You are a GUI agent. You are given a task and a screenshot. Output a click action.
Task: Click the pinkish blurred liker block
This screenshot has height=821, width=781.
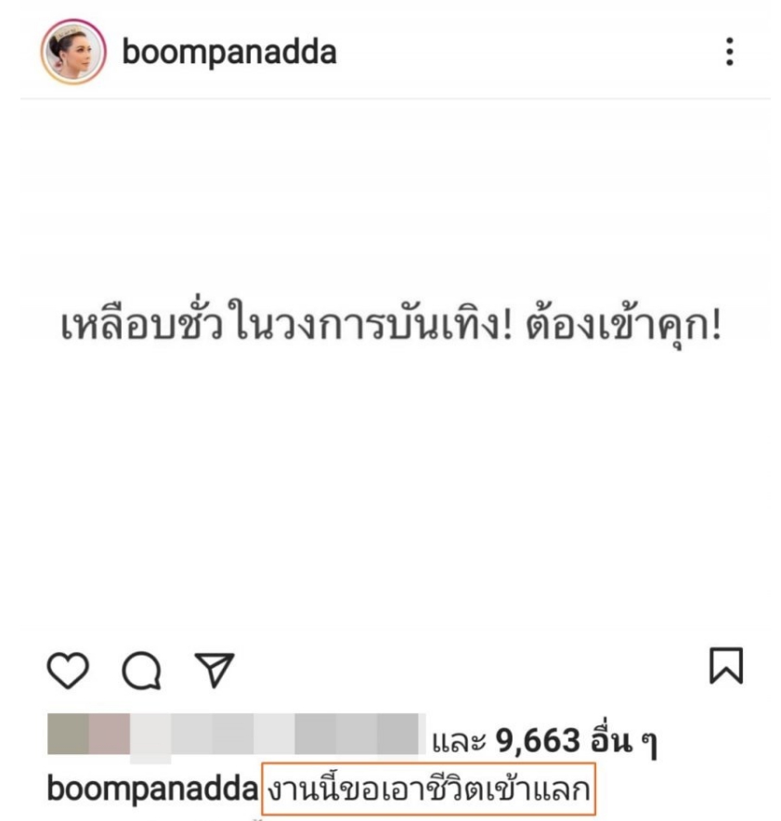(x=110, y=734)
